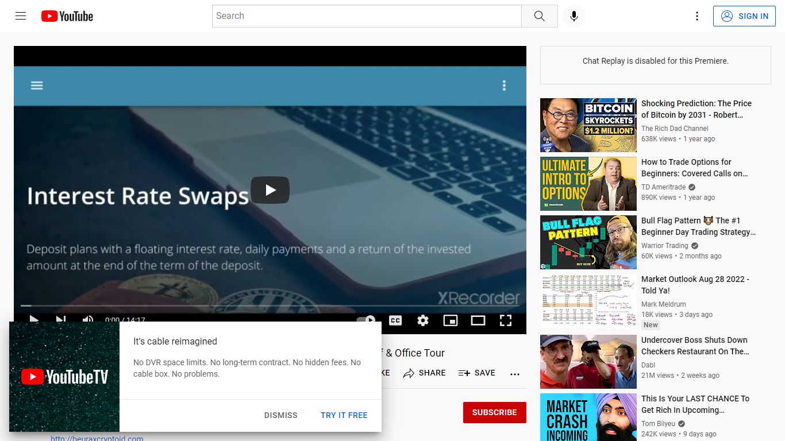Click 'It's cable reimagined' promo heading
Screen dimensions: 785x441
175,341
